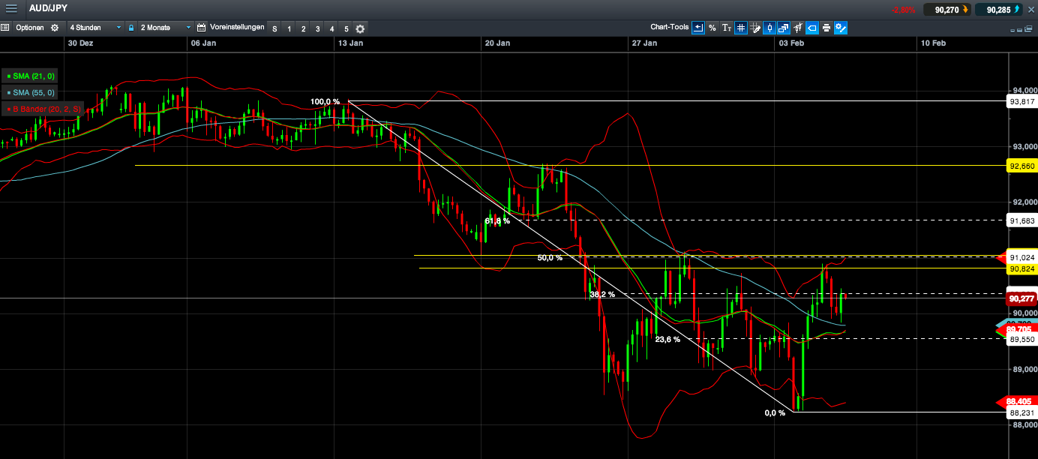Click the buy price 90,285
Viewport: 1038px width, 459px height.
tap(1000, 10)
